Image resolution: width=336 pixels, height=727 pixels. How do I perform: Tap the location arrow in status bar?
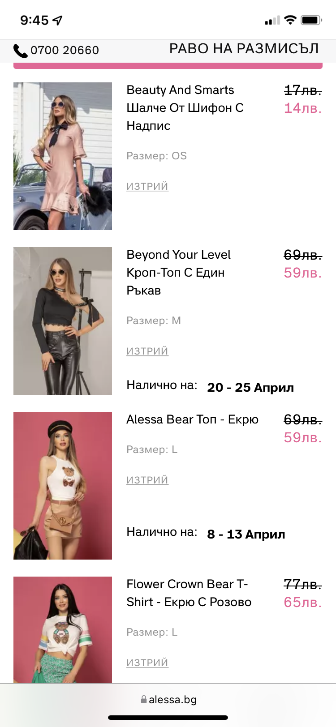click(57, 20)
